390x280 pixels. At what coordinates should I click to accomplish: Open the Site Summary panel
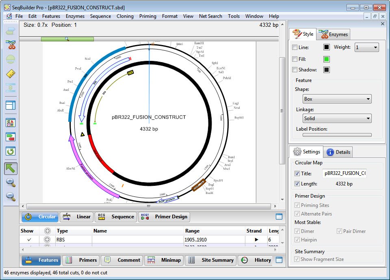pyautogui.click(x=212, y=260)
